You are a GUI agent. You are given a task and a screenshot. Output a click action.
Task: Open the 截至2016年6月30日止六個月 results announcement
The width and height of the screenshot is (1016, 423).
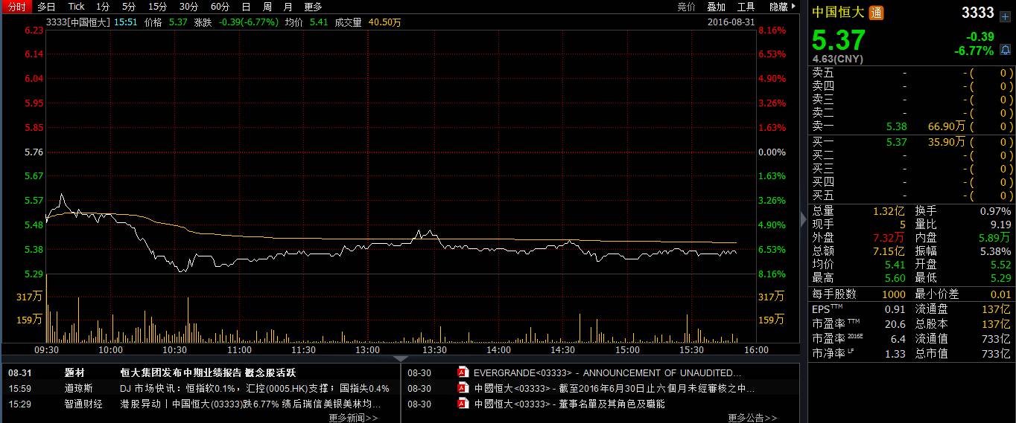pyautogui.click(x=615, y=388)
